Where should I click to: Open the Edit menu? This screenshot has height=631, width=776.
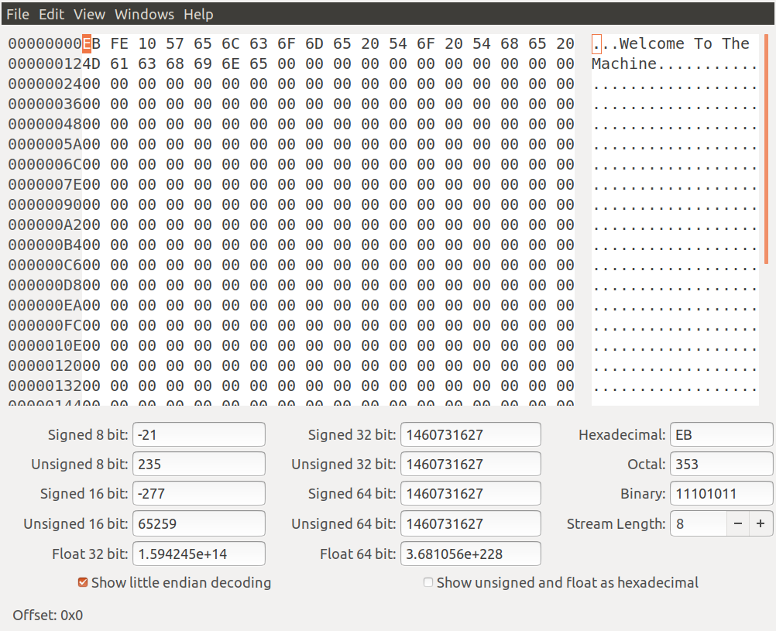[52, 14]
